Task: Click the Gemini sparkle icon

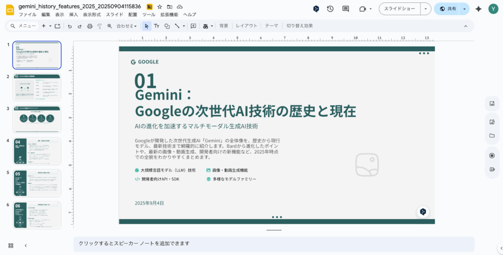Action: pos(478,9)
